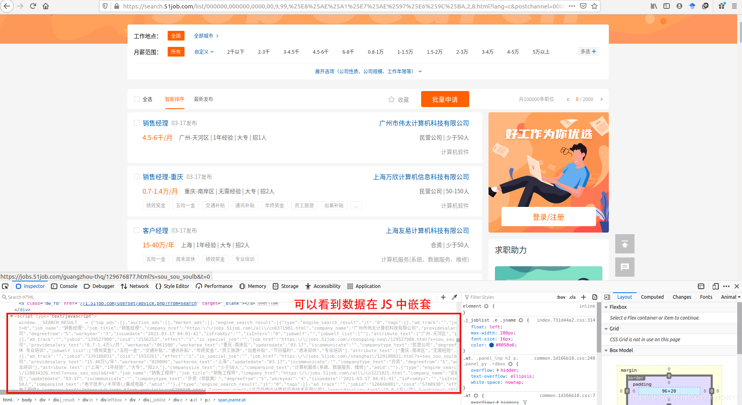The image size is (742, 405).
Task: Switch to Responsive Design Mode
Action: pos(716,286)
